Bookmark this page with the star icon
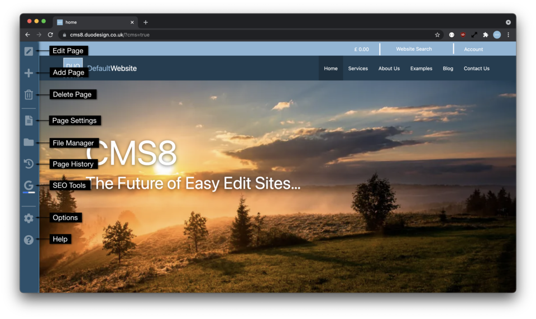This screenshot has width=536, height=319. pos(437,35)
